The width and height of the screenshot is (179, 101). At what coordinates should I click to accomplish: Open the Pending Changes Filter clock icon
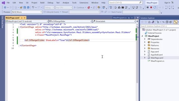(x=158, y=22)
